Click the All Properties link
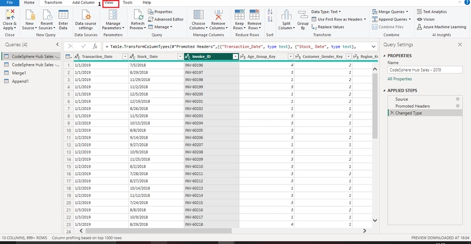 pyautogui.click(x=400, y=79)
